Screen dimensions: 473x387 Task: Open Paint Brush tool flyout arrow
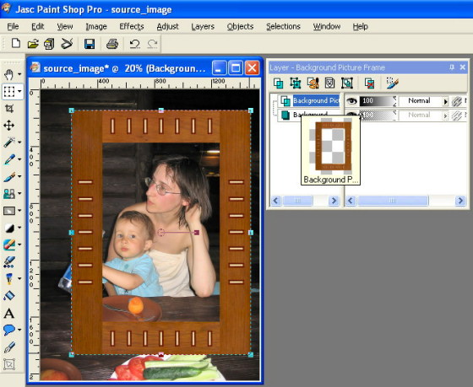pos(19,176)
